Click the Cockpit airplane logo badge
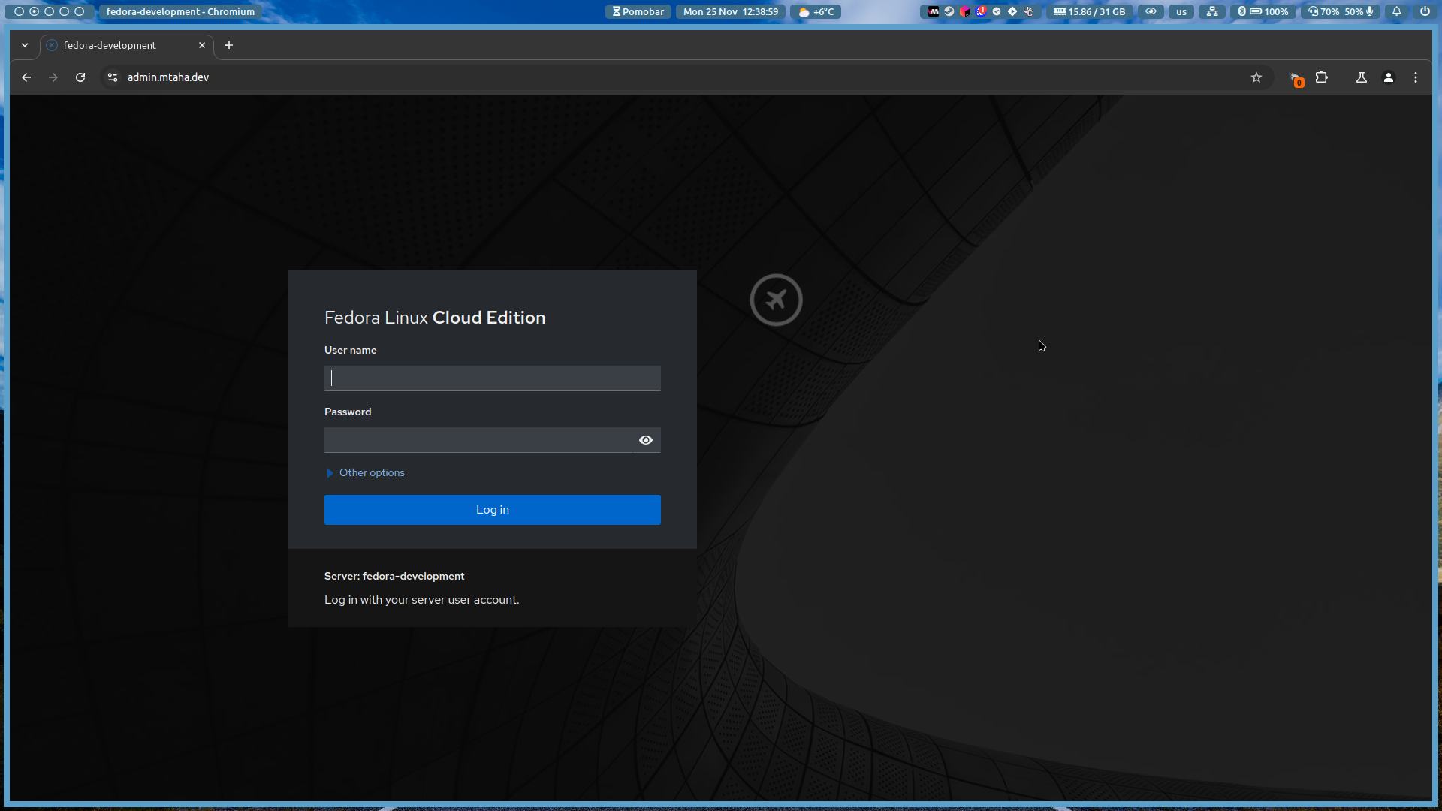 777,300
